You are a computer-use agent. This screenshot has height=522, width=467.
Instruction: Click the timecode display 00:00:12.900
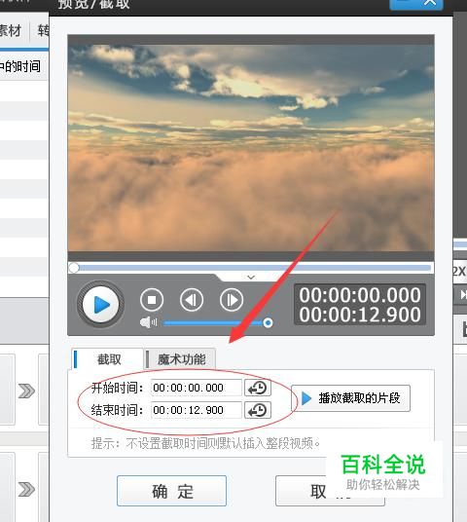[360, 315]
